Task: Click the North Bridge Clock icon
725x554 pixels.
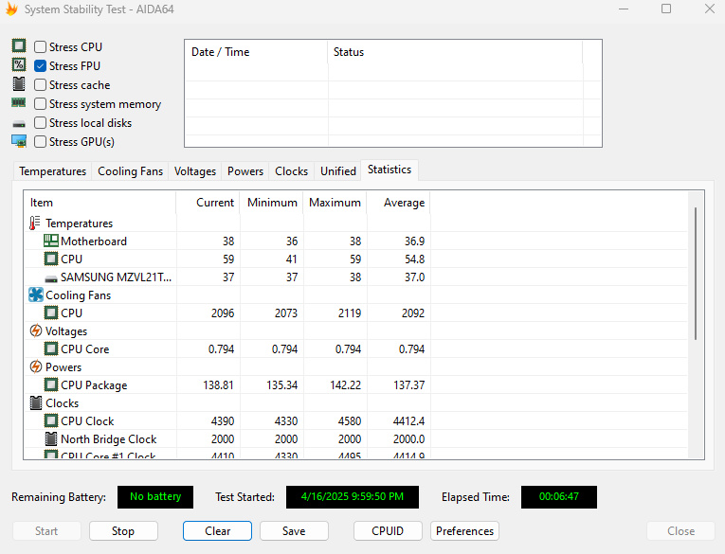Action: pyautogui.click(x=51, y=439)
